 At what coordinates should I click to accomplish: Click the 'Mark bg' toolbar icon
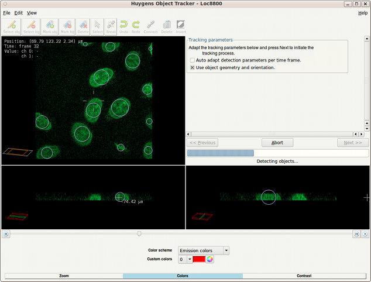67,26
